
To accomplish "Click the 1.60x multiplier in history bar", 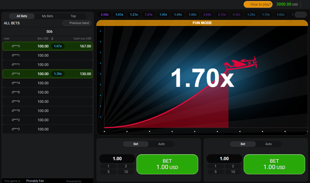I will (x=192, y=15).
